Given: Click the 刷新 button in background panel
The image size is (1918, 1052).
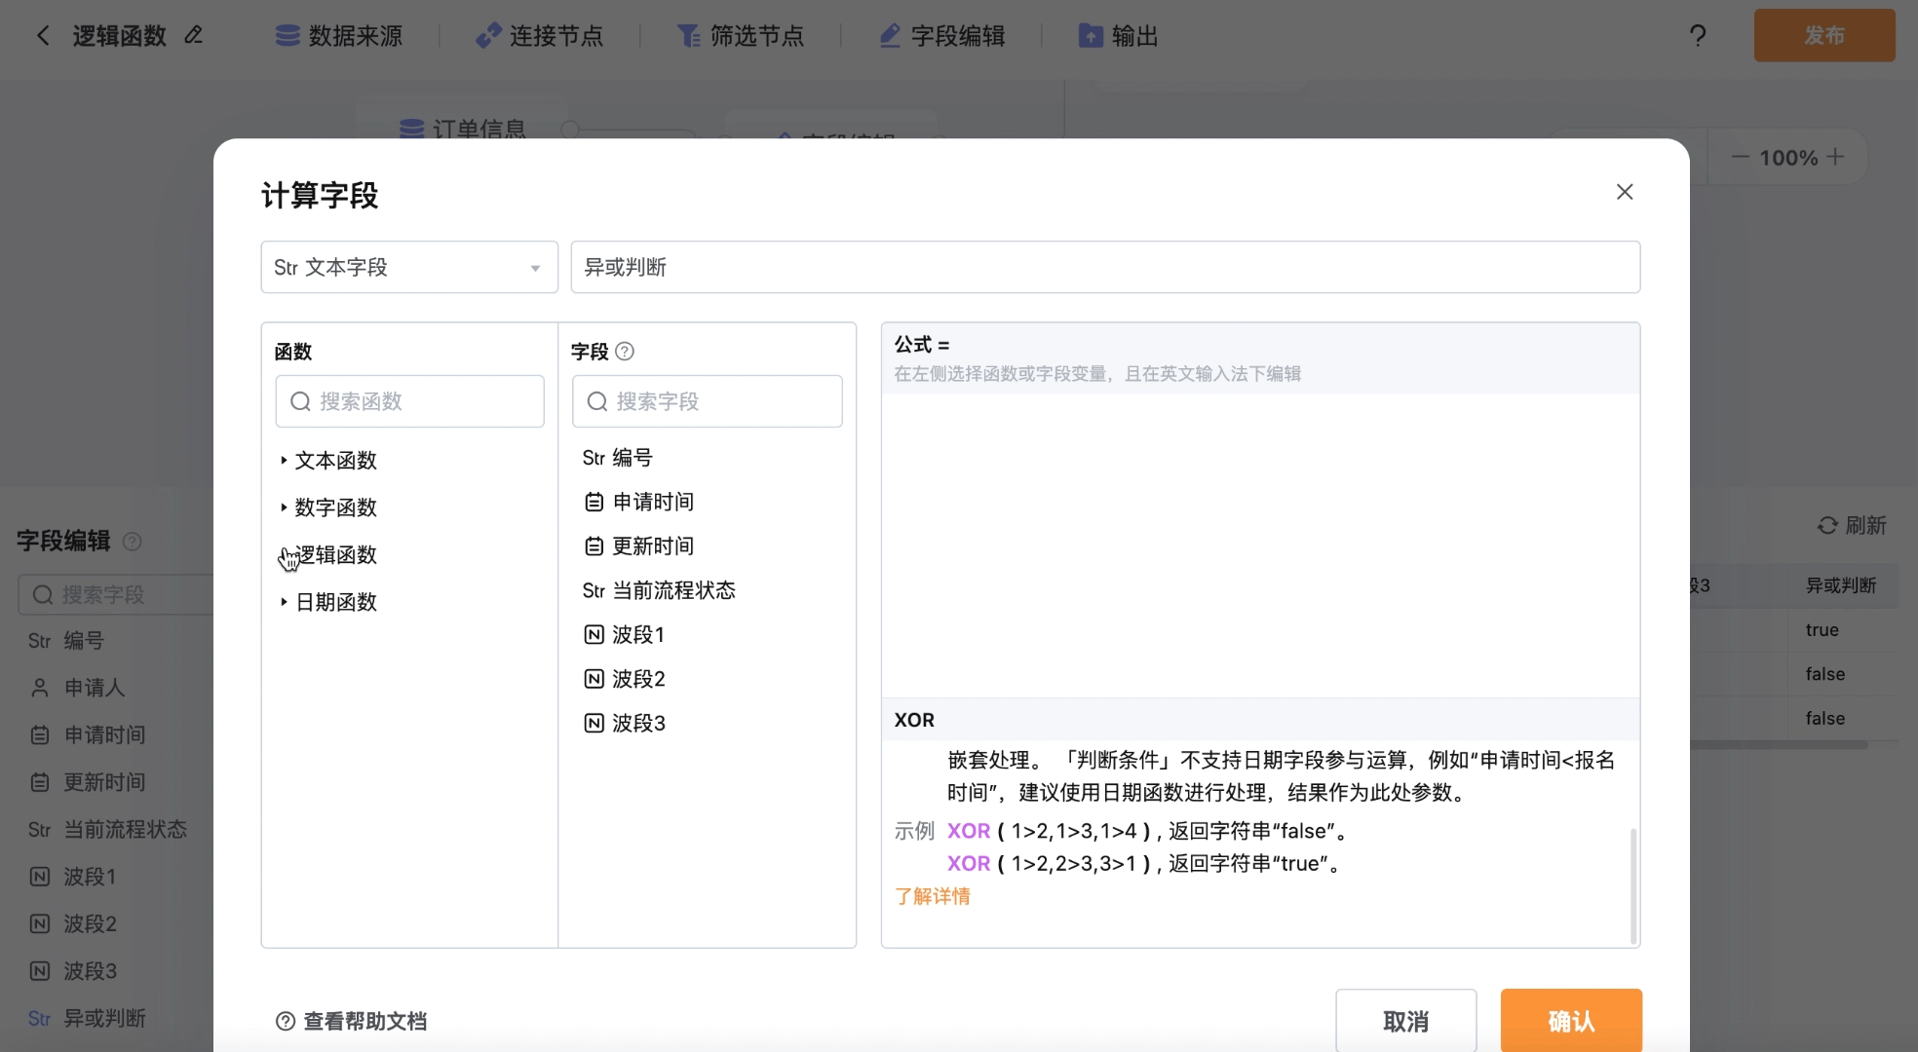Looking at the screenshot, I should [x=1852, y=526].
